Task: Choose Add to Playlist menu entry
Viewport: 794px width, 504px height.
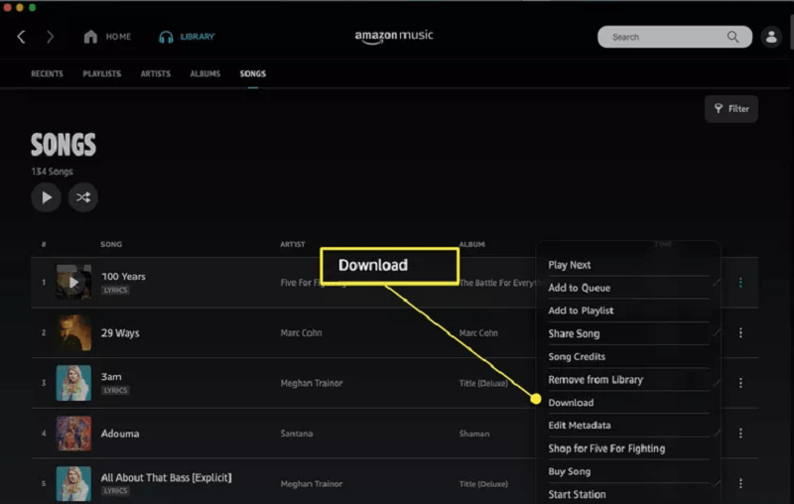Action: (x=580, y=311)
